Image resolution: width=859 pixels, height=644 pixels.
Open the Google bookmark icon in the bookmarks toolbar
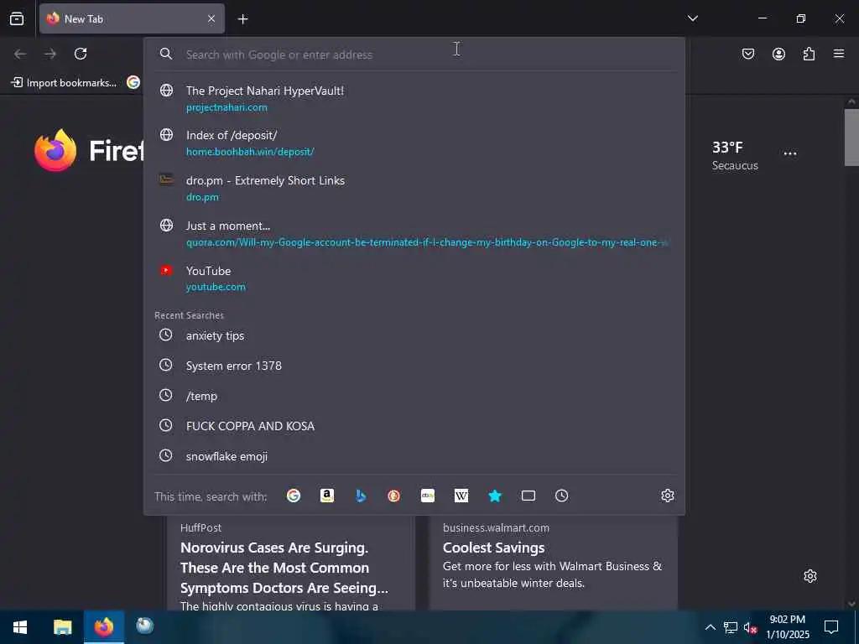coord(133,82)
